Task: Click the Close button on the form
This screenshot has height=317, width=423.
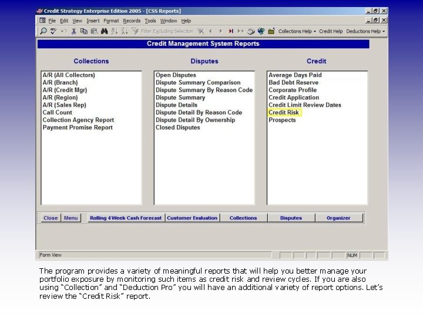Action: click(x=51, y=218)
